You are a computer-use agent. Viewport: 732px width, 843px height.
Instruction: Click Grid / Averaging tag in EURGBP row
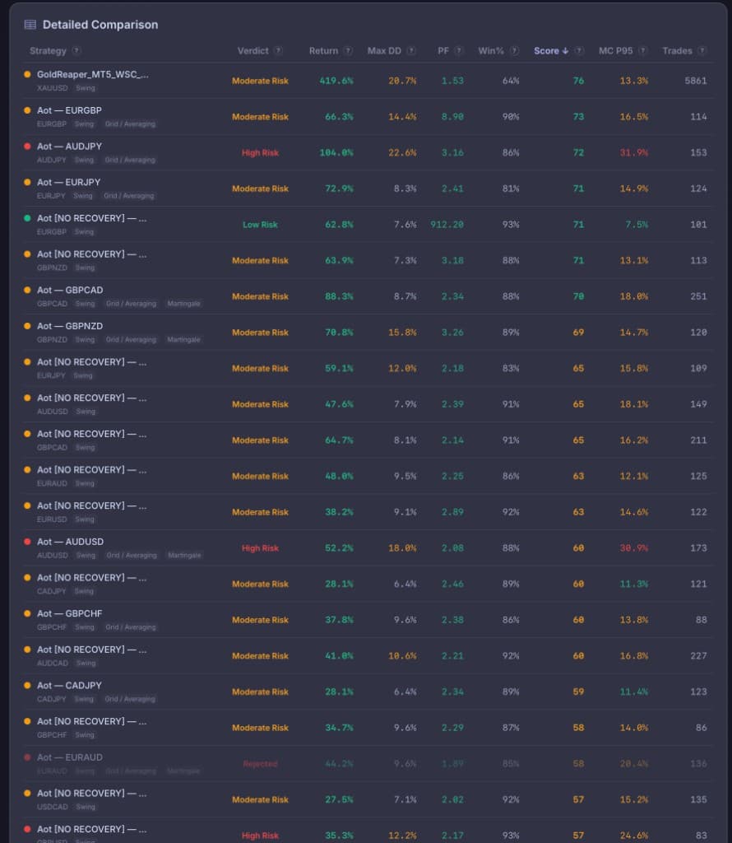click(x=130, y=124)
